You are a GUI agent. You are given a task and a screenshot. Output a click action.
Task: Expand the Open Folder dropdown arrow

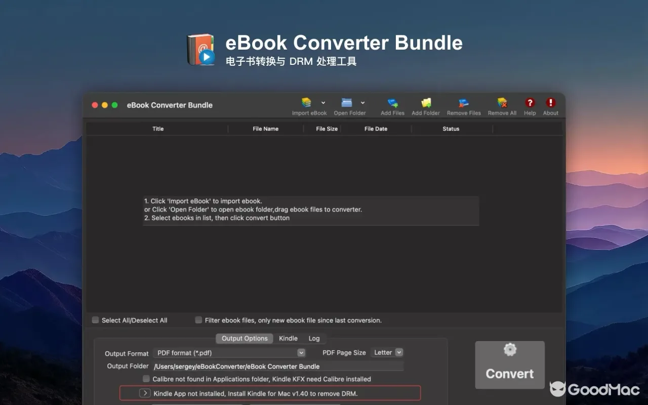(362, 103)
